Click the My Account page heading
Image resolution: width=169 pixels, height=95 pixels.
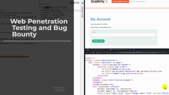[x=100, y=19]
